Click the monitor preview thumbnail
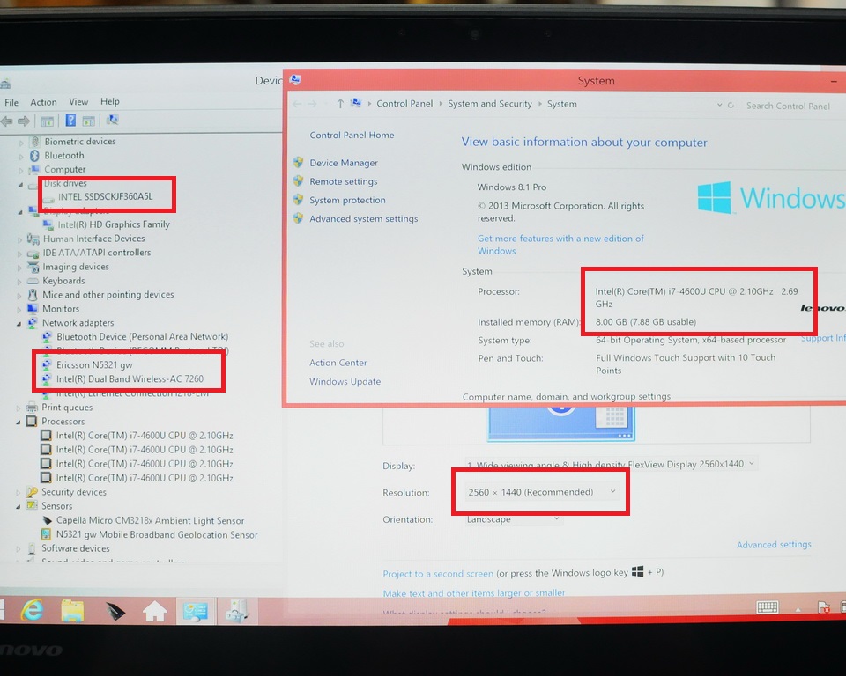The image size is (846, 676). coord(561,424)
